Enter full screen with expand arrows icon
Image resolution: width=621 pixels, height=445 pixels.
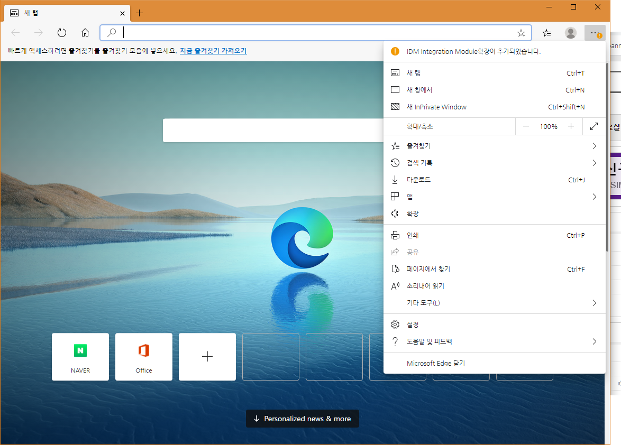coord(594,127)
